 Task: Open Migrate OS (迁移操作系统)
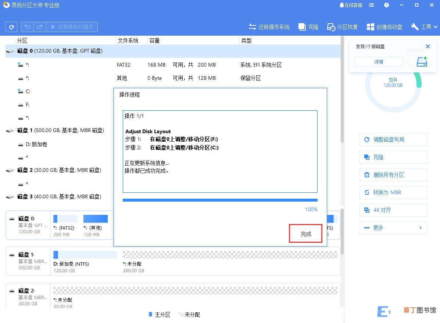click(269, 27)
